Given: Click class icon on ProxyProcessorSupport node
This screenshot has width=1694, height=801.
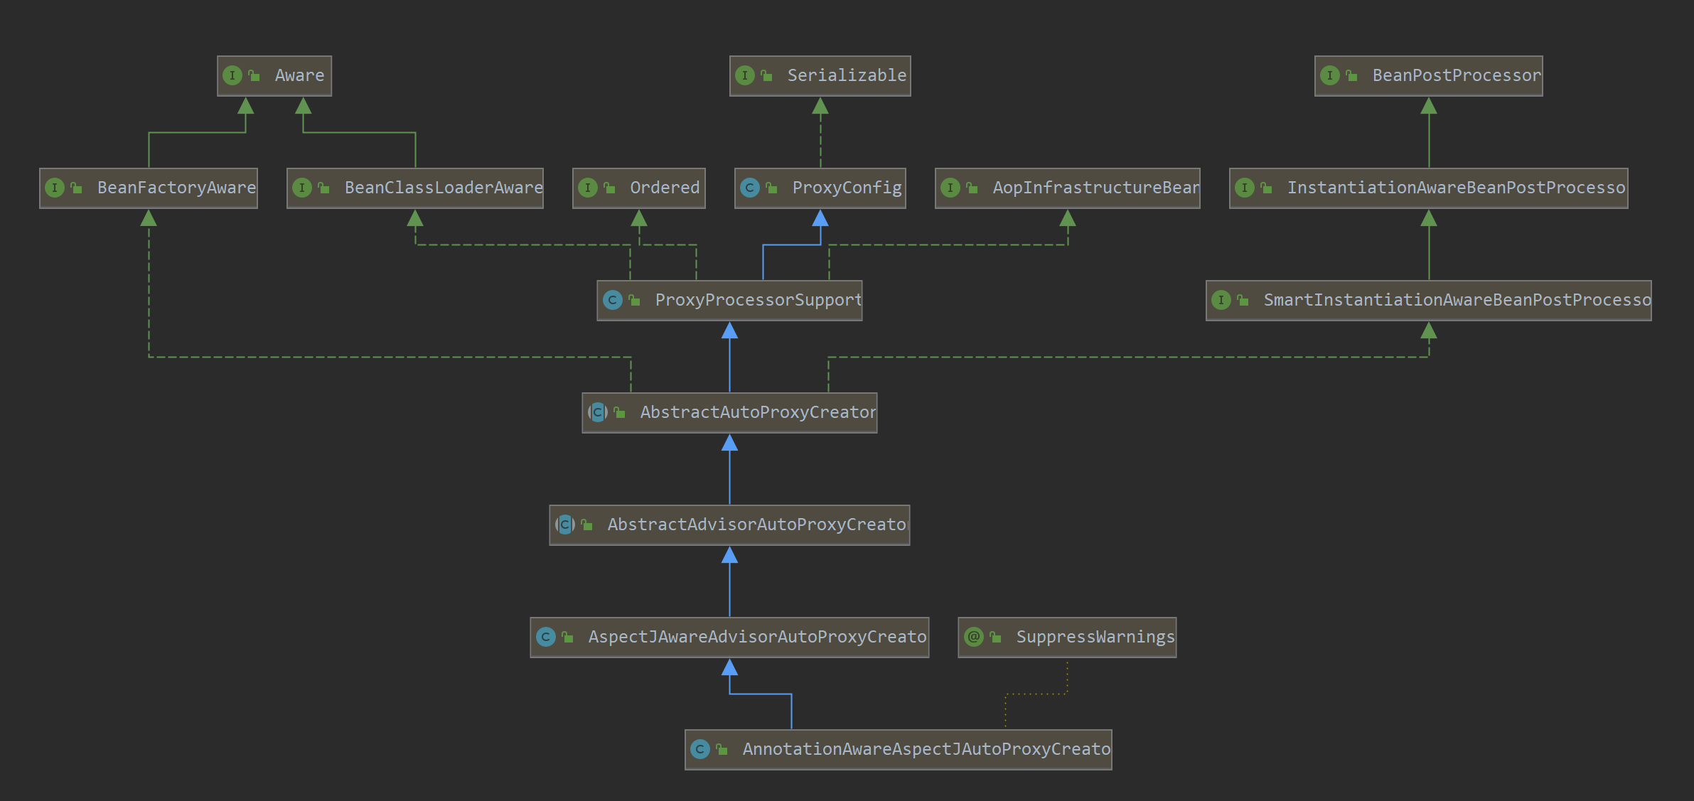Looking at the screenshot, I should coord(613,300).
